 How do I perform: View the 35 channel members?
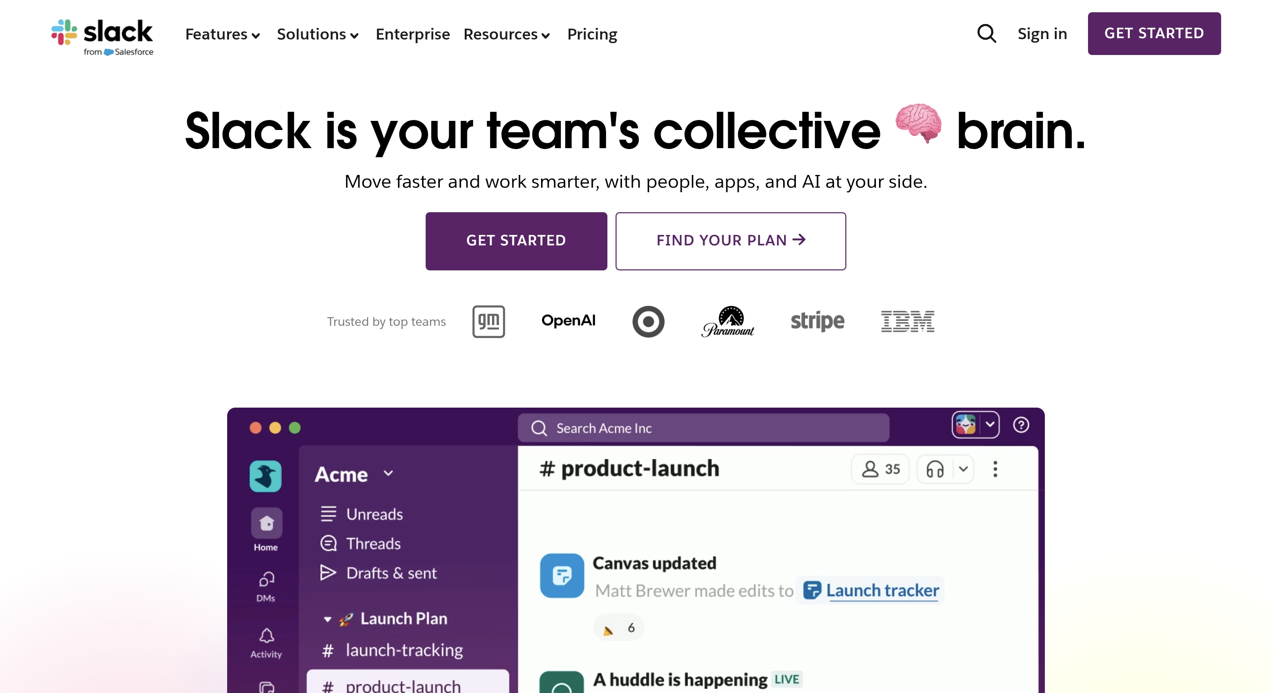point(879,469)
